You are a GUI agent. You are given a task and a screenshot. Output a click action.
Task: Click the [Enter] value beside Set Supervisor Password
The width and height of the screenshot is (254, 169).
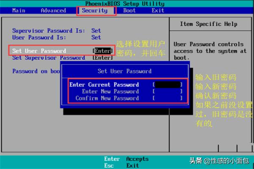click(x=103, y=57)
